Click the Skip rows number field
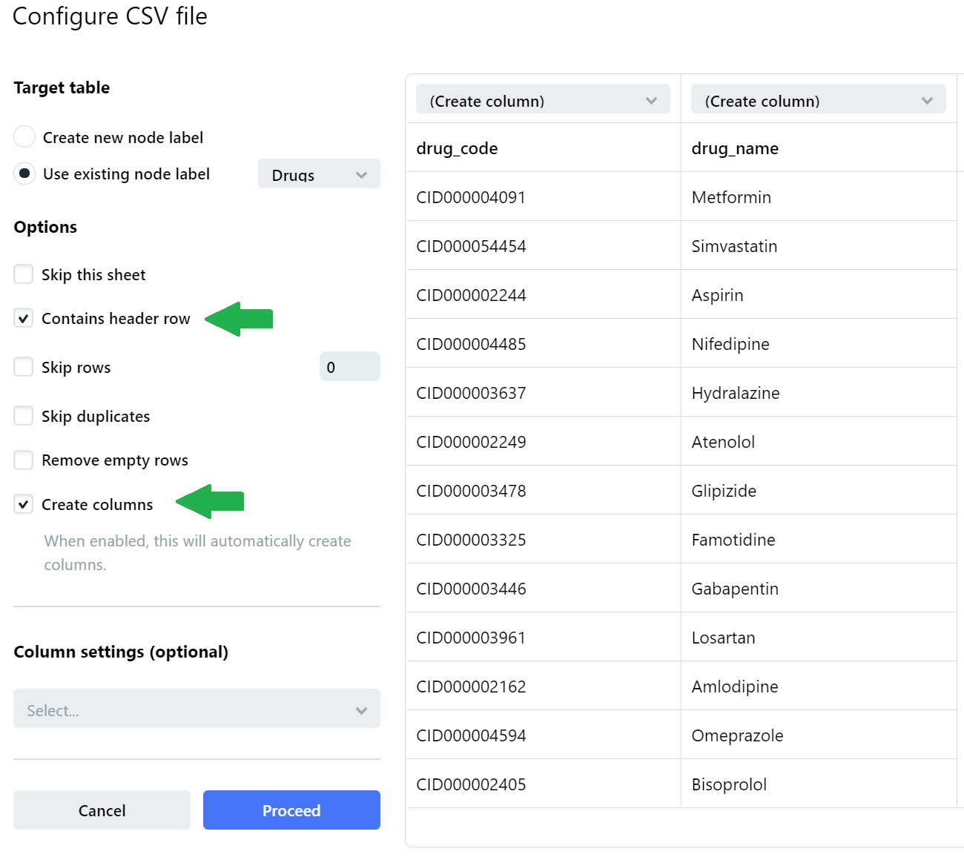This screenshot has height=860, width=964. (x=349, y=367)
